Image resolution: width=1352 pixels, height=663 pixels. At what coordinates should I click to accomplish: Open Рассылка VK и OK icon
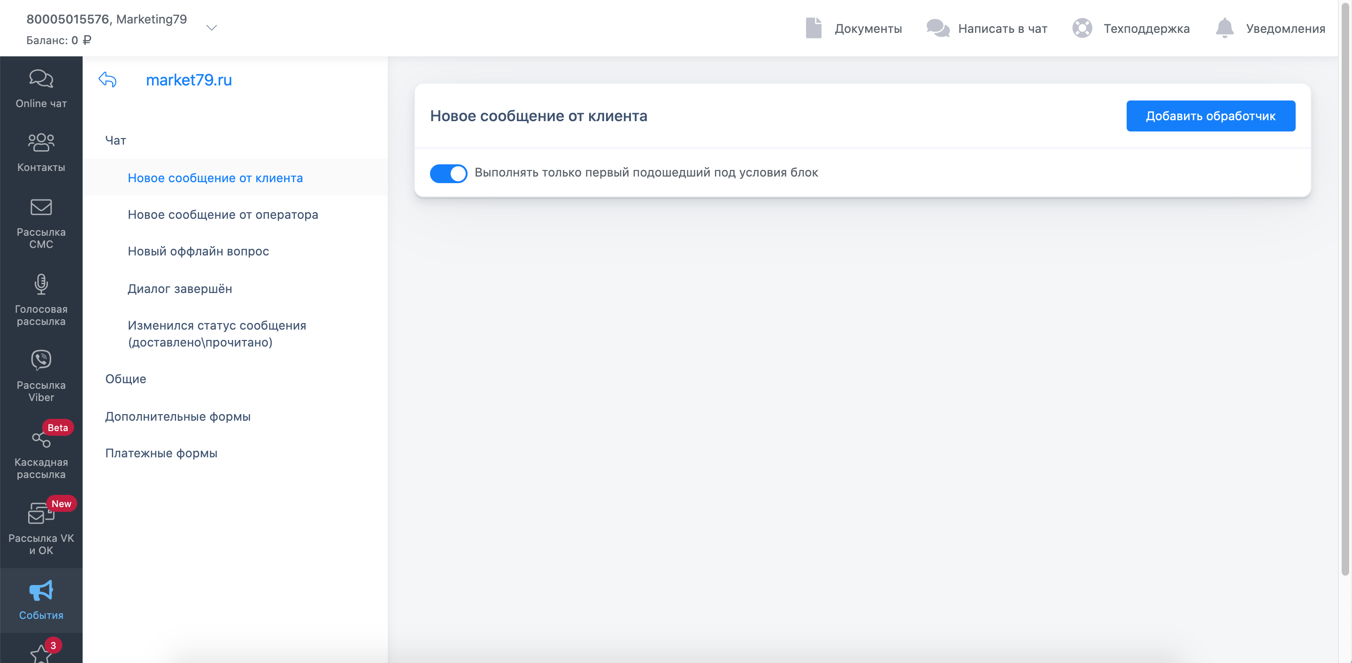[40, 514]
